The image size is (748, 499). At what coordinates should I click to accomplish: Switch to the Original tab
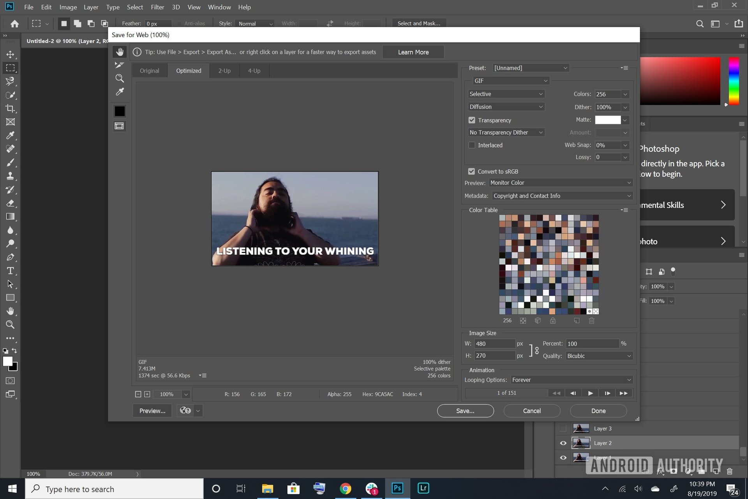click(148, 70)
